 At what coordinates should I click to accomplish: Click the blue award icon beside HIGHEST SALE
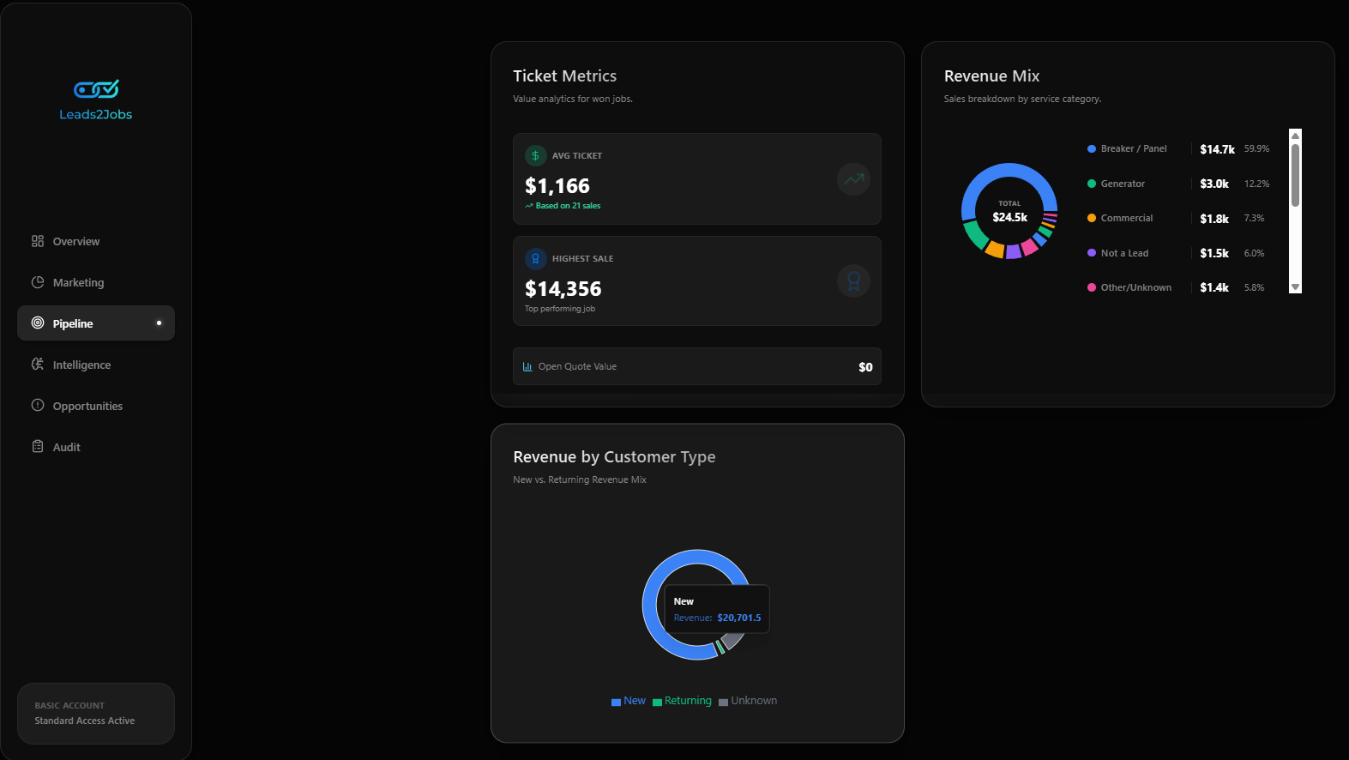coord(535,258)
